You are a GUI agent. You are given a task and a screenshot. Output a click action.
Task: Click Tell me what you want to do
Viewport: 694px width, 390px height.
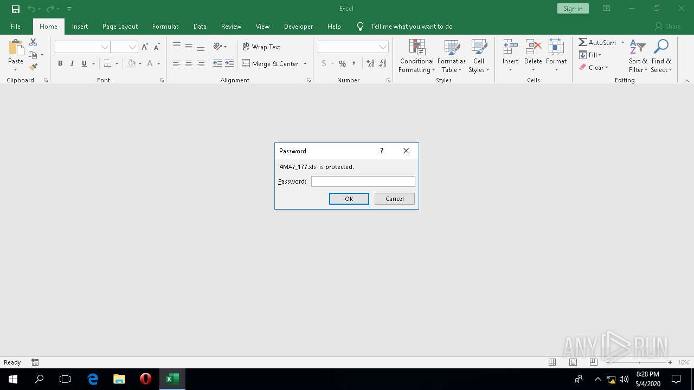click(x=412, y=26)
